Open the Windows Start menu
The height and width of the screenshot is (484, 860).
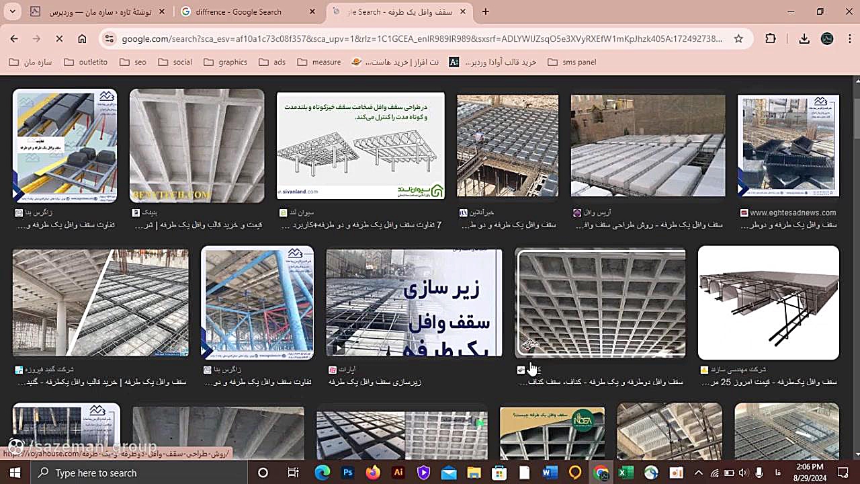click(x=15, y=473)
